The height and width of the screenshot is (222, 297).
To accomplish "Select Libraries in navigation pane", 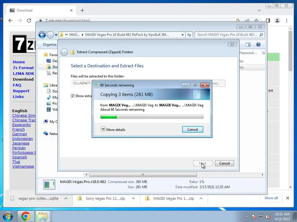I will (x=46, y=85).
